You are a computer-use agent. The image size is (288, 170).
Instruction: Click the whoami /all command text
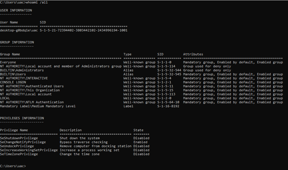[x=37, y=2]
